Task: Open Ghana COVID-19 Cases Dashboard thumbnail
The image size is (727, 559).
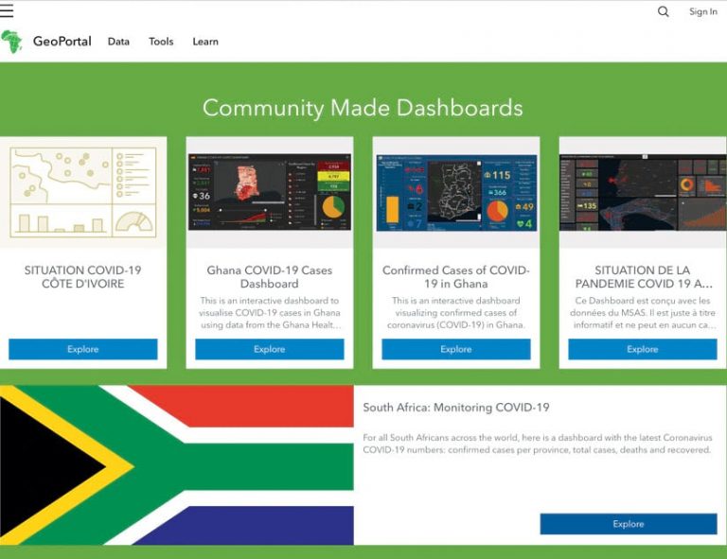Action: point(270,192)
